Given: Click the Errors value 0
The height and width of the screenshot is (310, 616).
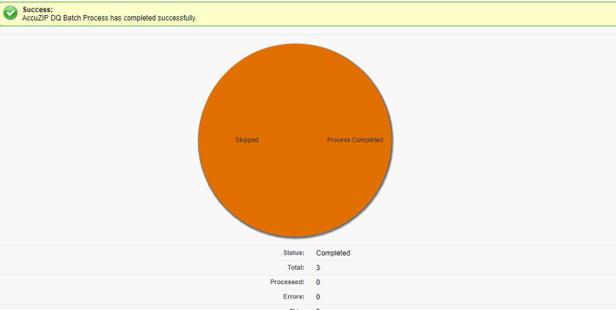Looking at the screenshot, I should 318,297.
